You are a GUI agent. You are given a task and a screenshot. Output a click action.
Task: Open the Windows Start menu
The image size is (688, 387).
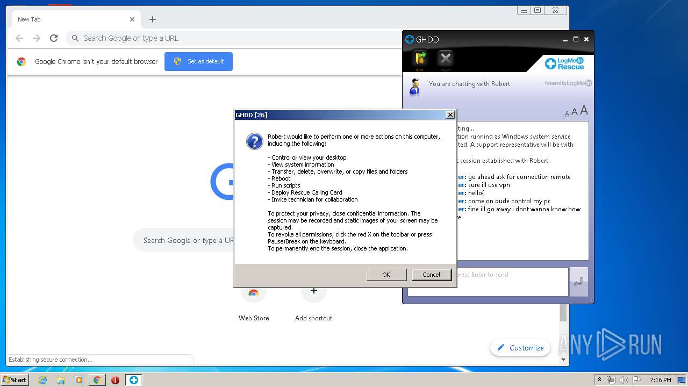pyautogui.click(x=15, y=380)
